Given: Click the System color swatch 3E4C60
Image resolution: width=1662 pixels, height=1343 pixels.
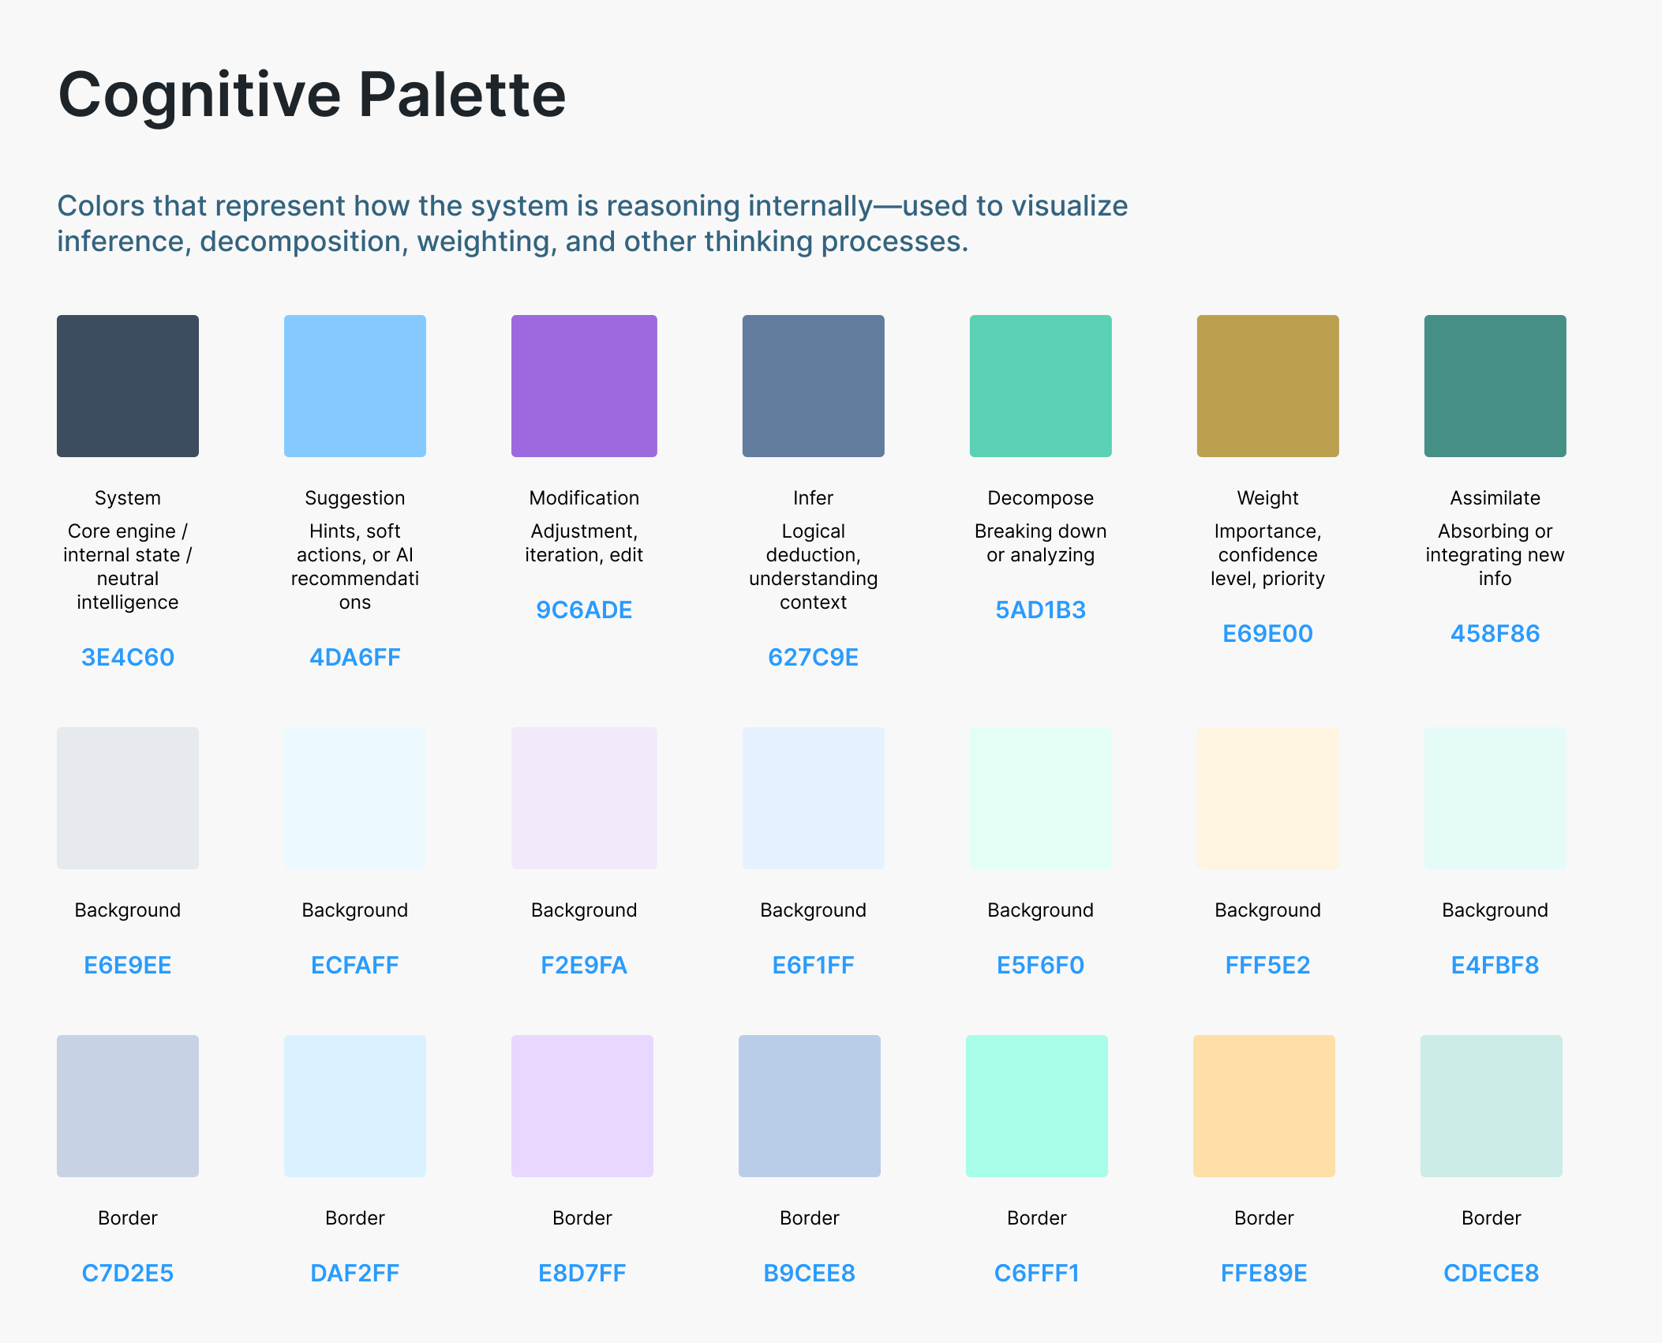Looking at the screenshot, I should (x=127, y=386).
